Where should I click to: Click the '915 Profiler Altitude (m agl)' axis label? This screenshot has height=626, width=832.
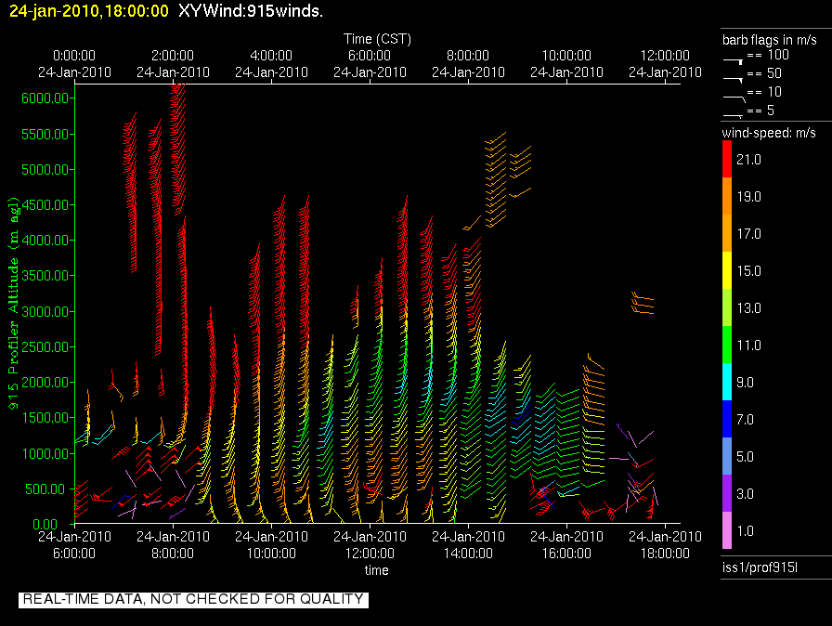[x=13, y=303]
